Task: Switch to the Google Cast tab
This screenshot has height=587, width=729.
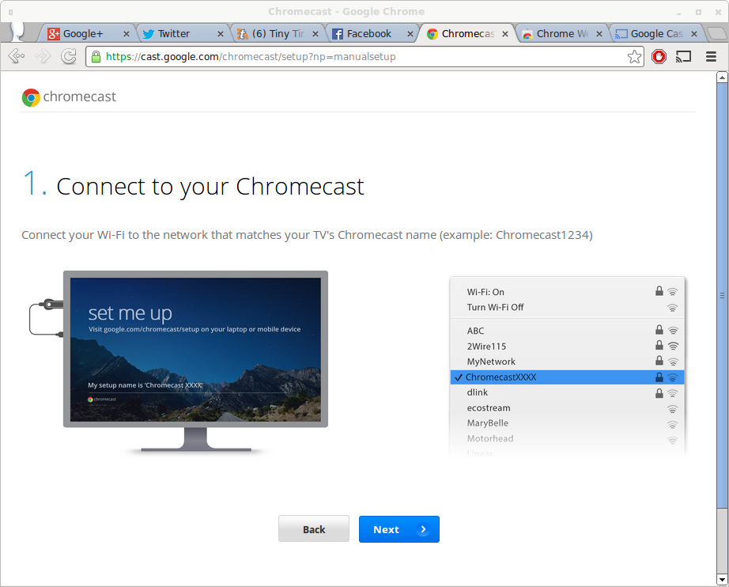Action: (656, 33)
